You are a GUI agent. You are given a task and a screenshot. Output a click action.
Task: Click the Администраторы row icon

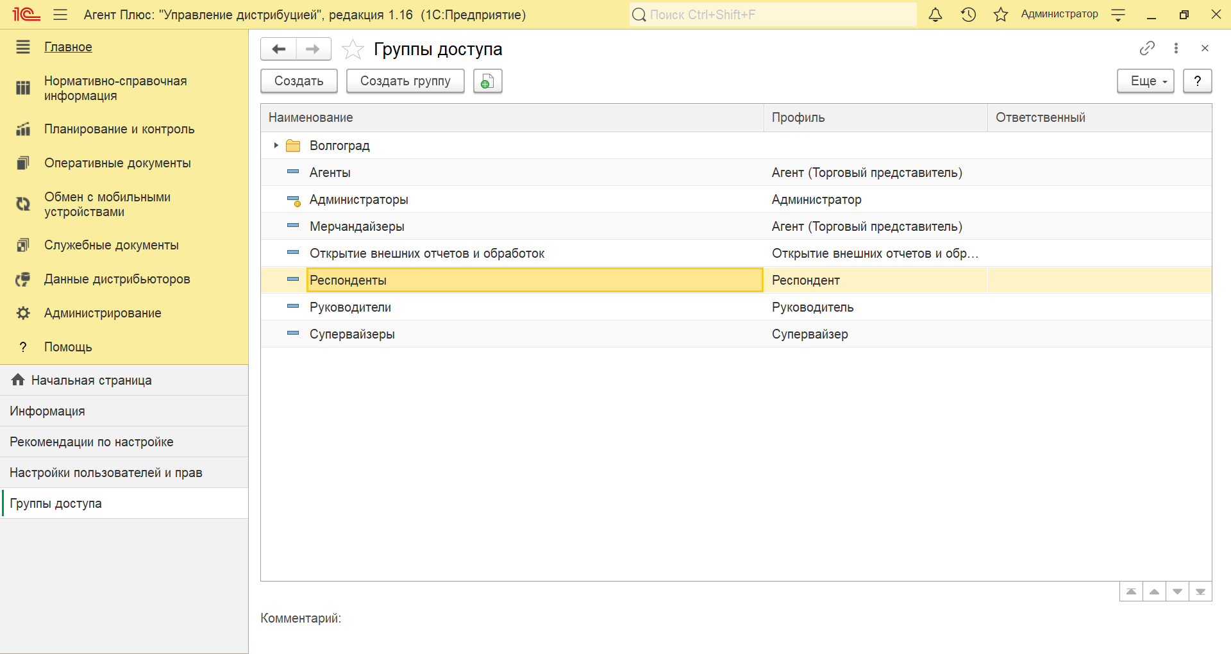294,200
